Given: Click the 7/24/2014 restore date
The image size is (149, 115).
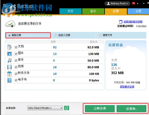Looking at the screenshot, I should pyautogui.click(x=141, y=26).
